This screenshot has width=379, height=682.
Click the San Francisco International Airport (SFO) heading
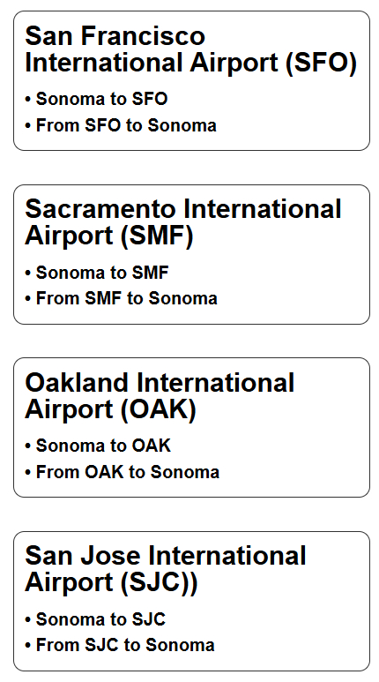coord(190,49)
